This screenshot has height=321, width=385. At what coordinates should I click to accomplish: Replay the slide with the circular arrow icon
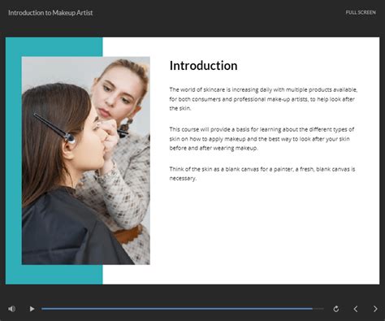pyautogui.click(x=336, y=309)
